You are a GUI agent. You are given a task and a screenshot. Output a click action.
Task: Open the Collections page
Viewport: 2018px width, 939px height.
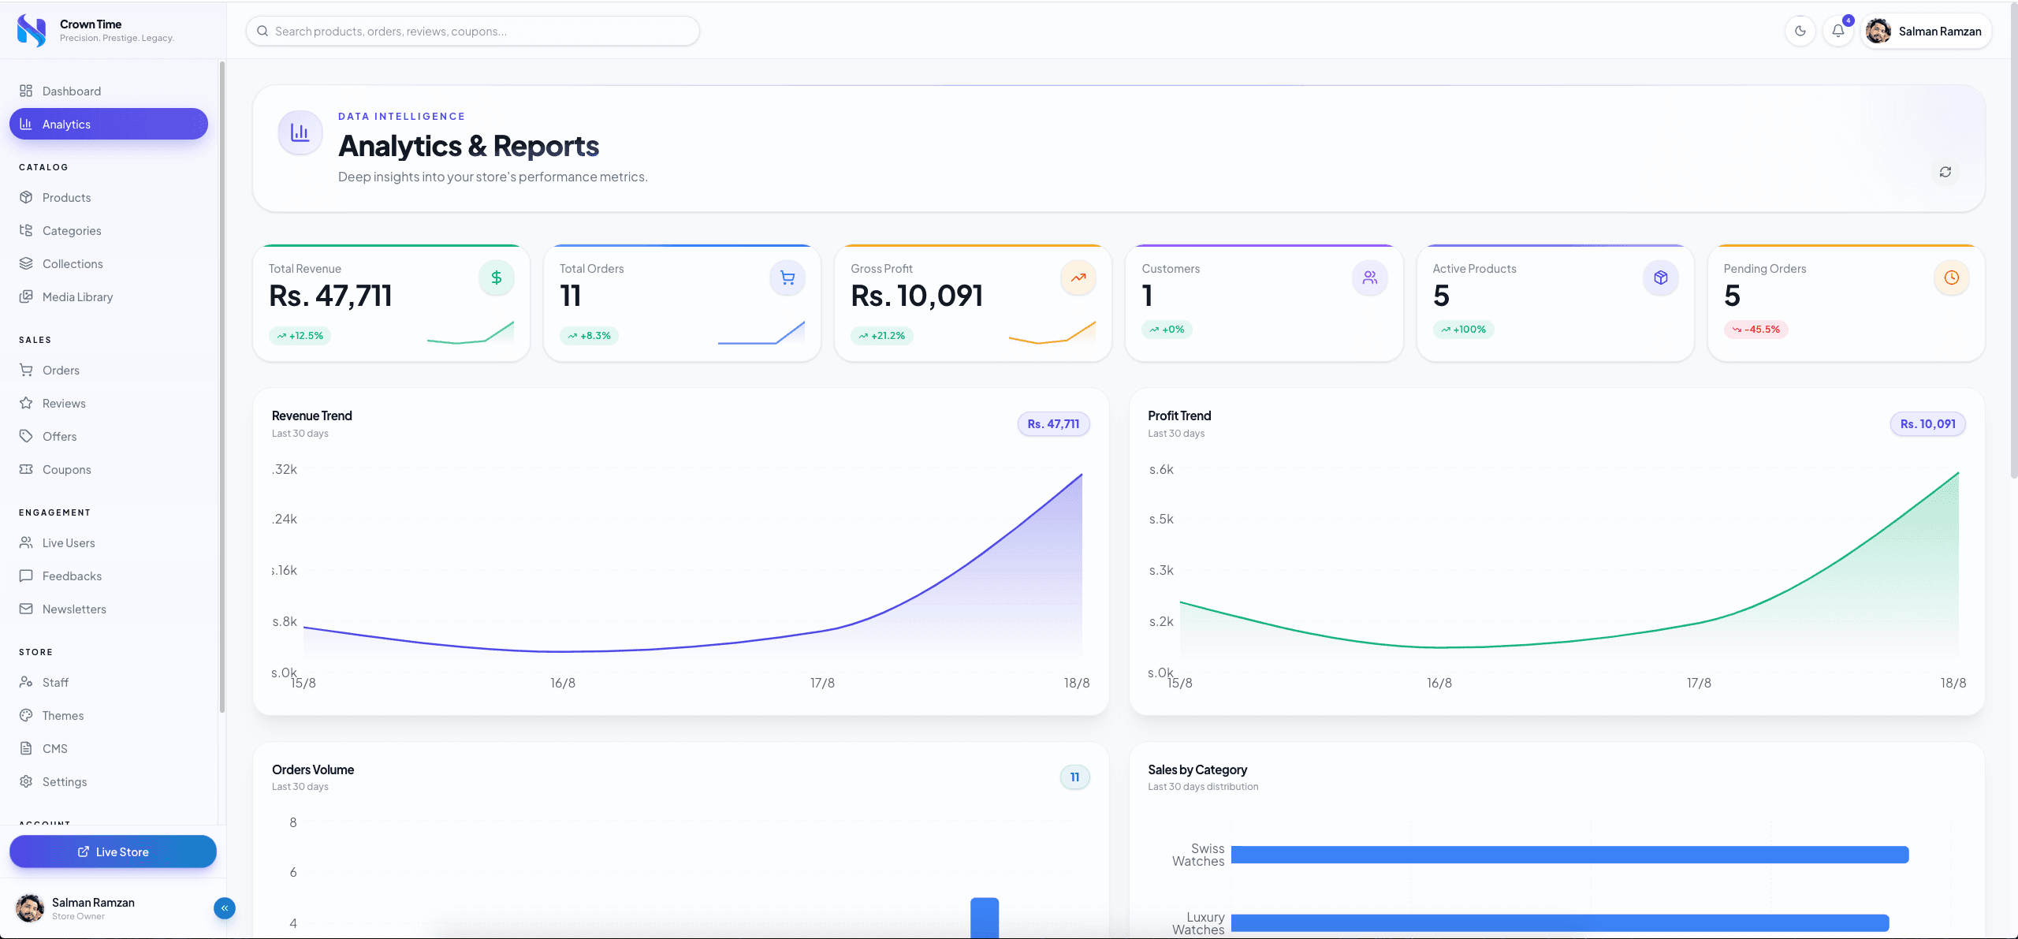109,264
